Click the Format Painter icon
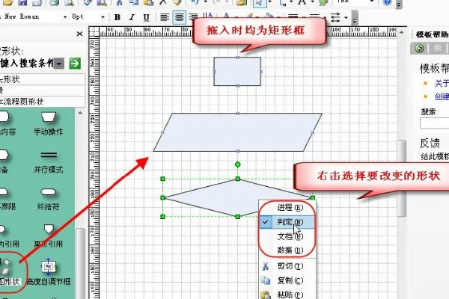 click(x=177, y=2)
